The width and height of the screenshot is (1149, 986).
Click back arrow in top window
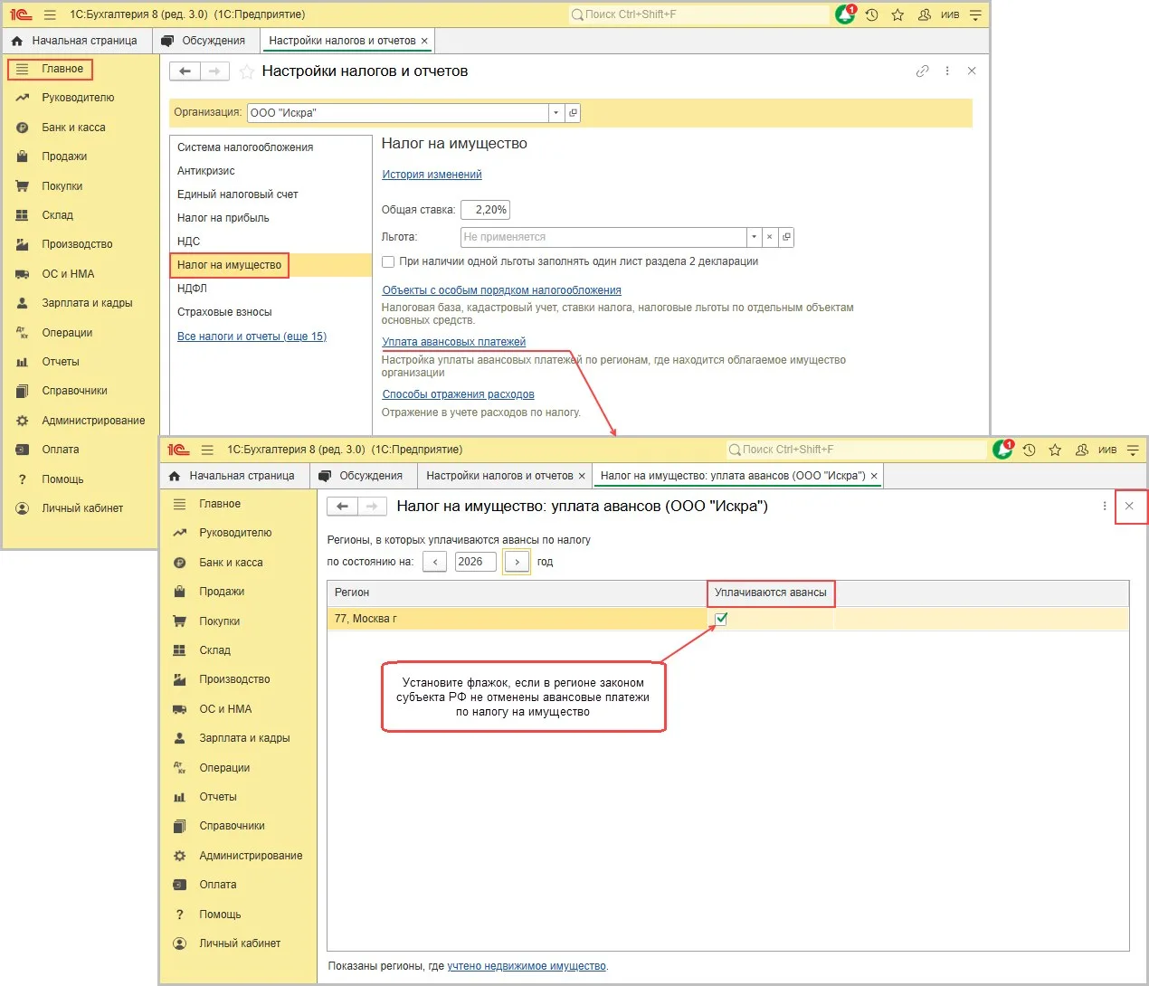point(185,71)
